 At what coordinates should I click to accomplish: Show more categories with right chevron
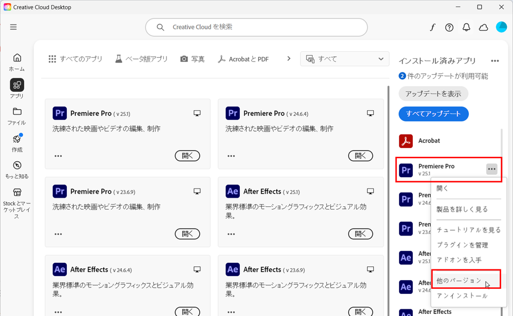(x=289, y=59)
